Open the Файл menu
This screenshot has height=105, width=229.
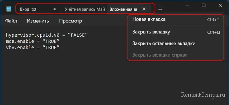pyautogui.click(x=11, y=21)
